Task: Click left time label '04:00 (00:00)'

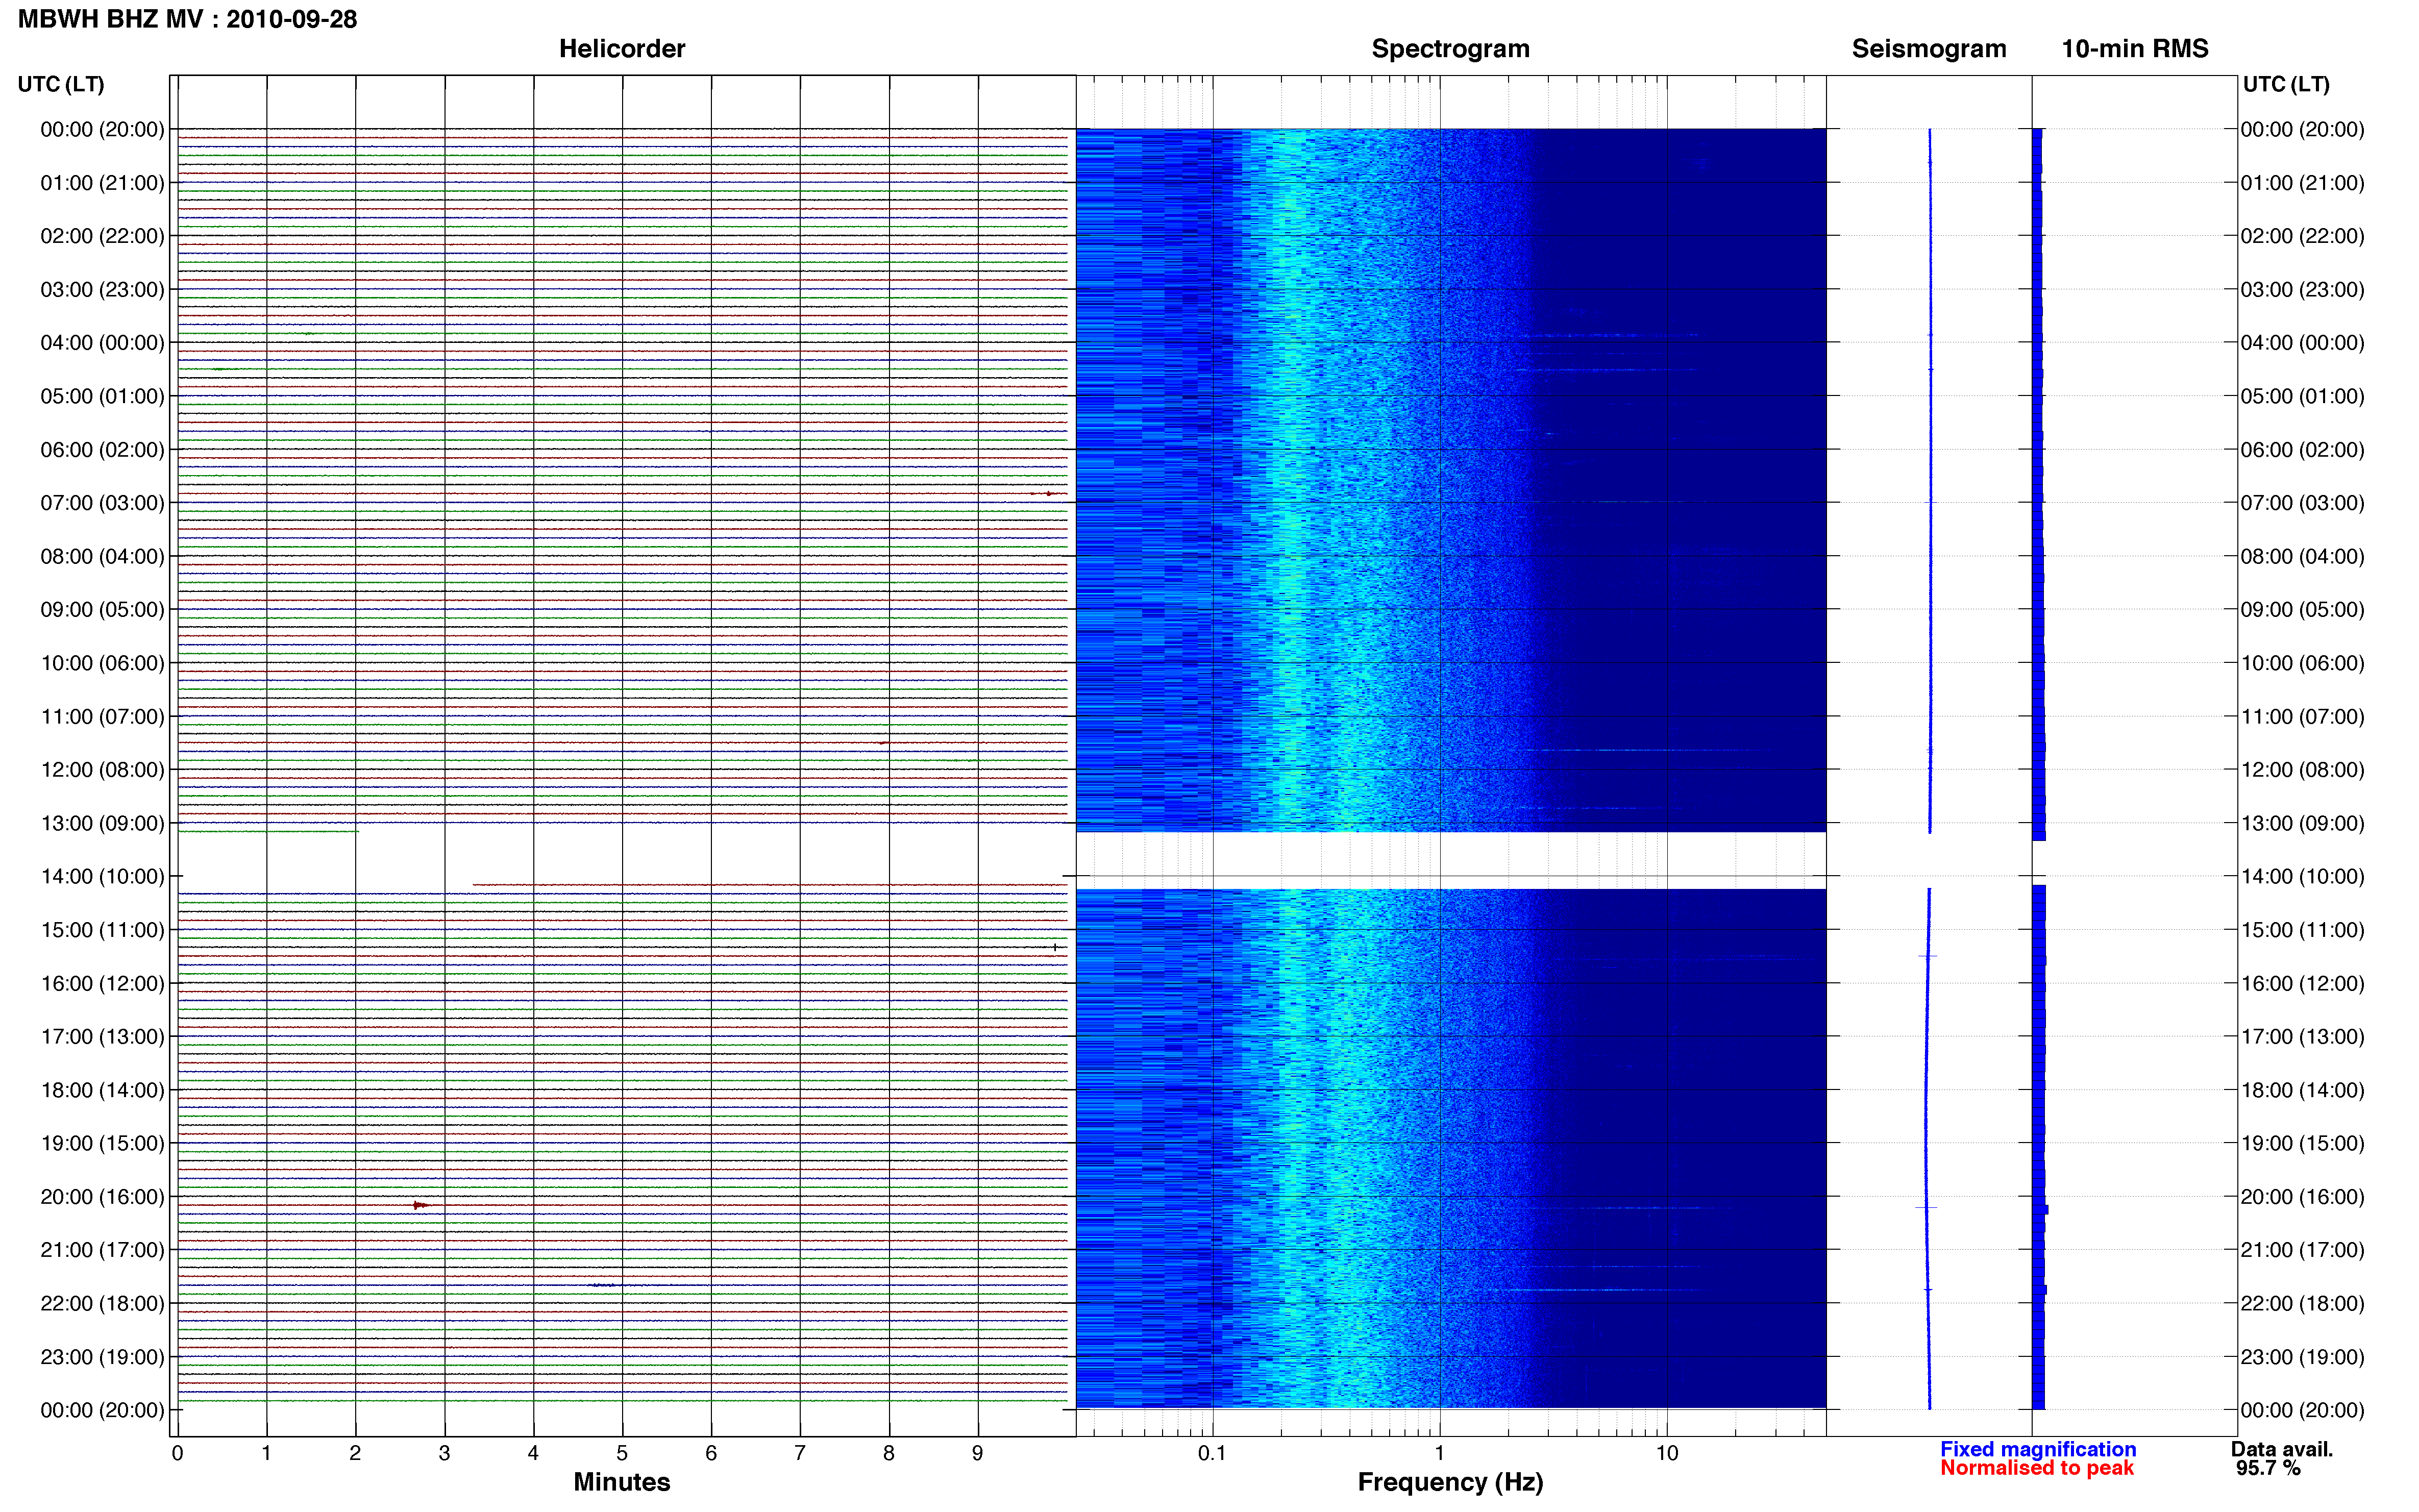Action: (102, 343)
